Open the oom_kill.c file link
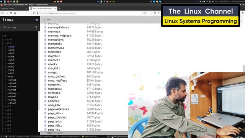The image size is (245, 138). pyautogui.click(x=54, y=105)
